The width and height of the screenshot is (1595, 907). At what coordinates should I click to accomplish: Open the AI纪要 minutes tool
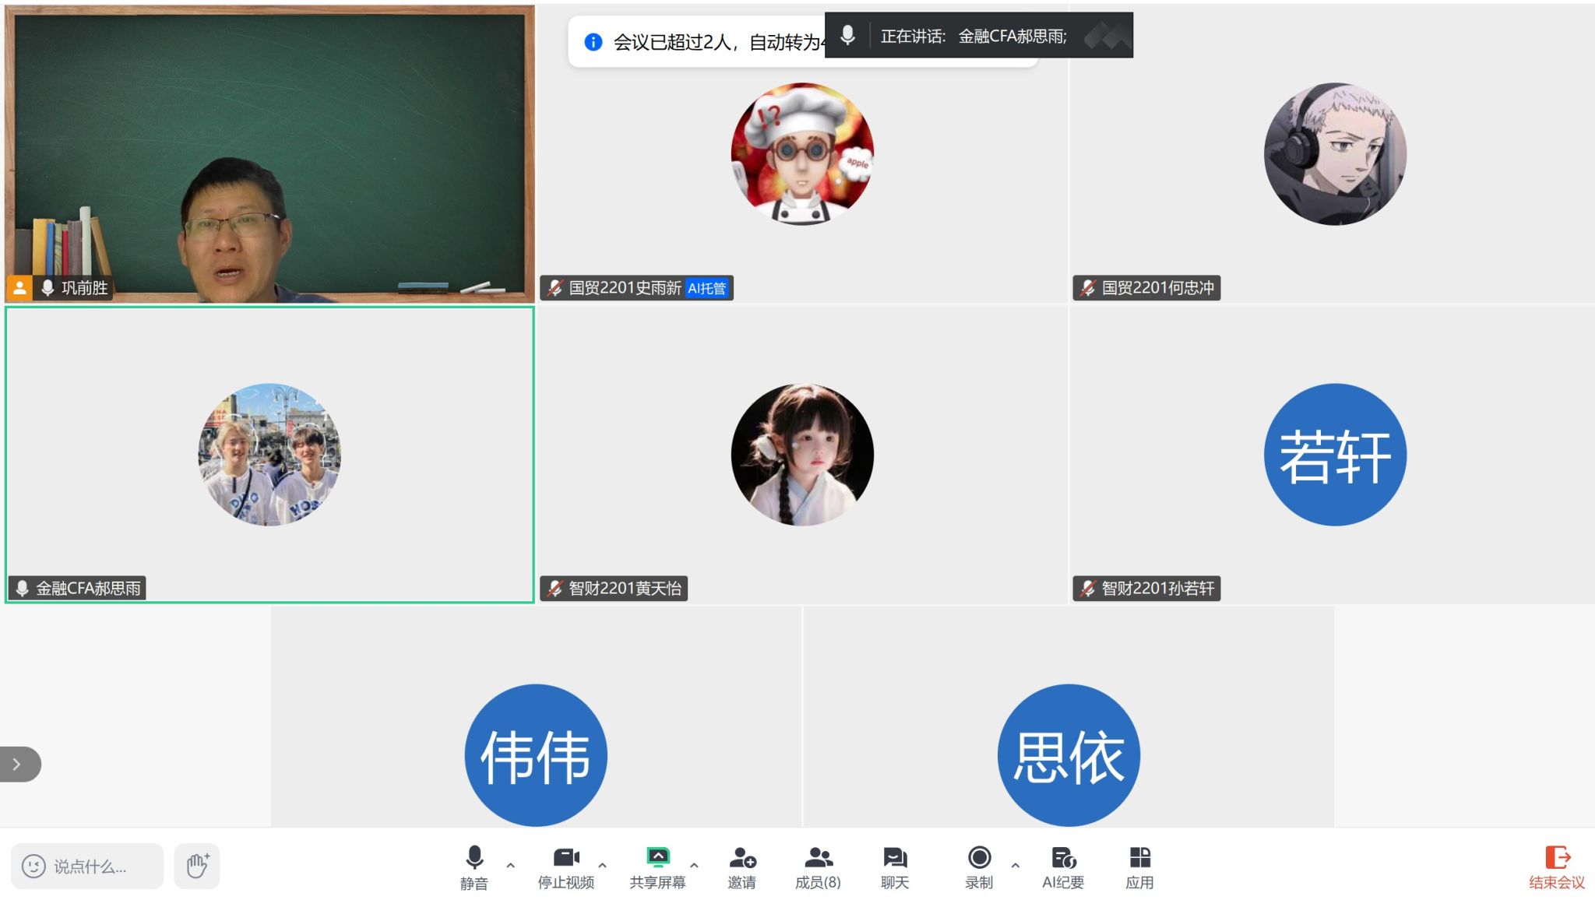point(1063,859)
